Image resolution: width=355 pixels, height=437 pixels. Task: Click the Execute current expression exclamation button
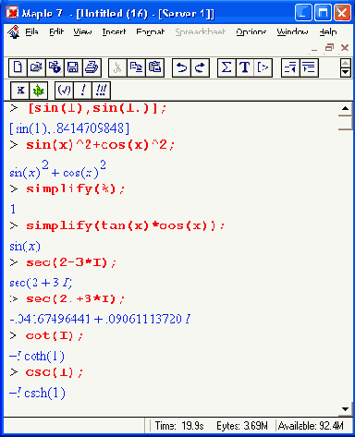[x=83, y=91]
